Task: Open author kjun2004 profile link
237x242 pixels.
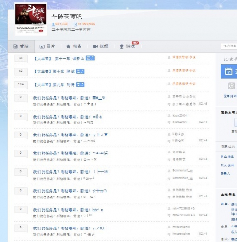Action: pos(179,116)
